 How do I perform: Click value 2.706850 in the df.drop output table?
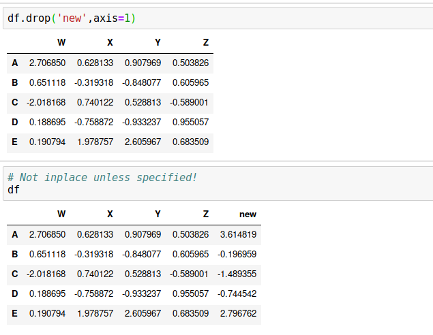tap(47, 63)
